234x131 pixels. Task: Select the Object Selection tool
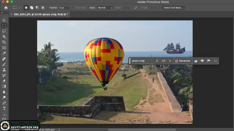(4, 36)
